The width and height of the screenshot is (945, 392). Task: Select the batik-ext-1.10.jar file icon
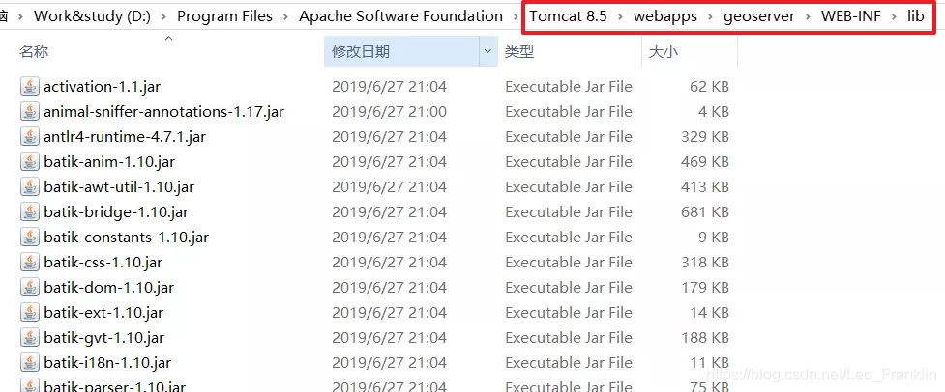pos(30,313)
